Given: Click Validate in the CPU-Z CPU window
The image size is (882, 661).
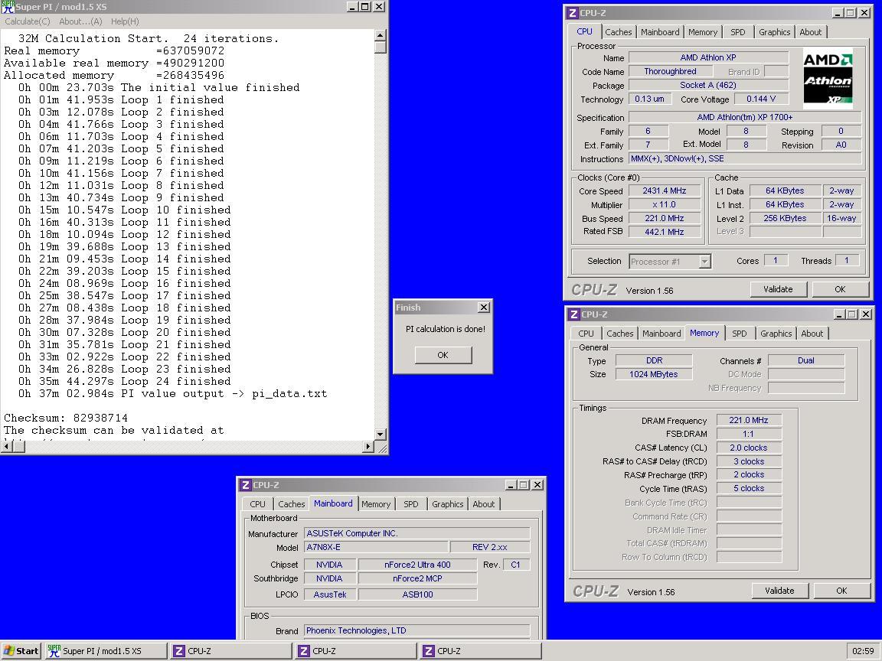Looking at the screenshot, I should (x=779, y=289).
